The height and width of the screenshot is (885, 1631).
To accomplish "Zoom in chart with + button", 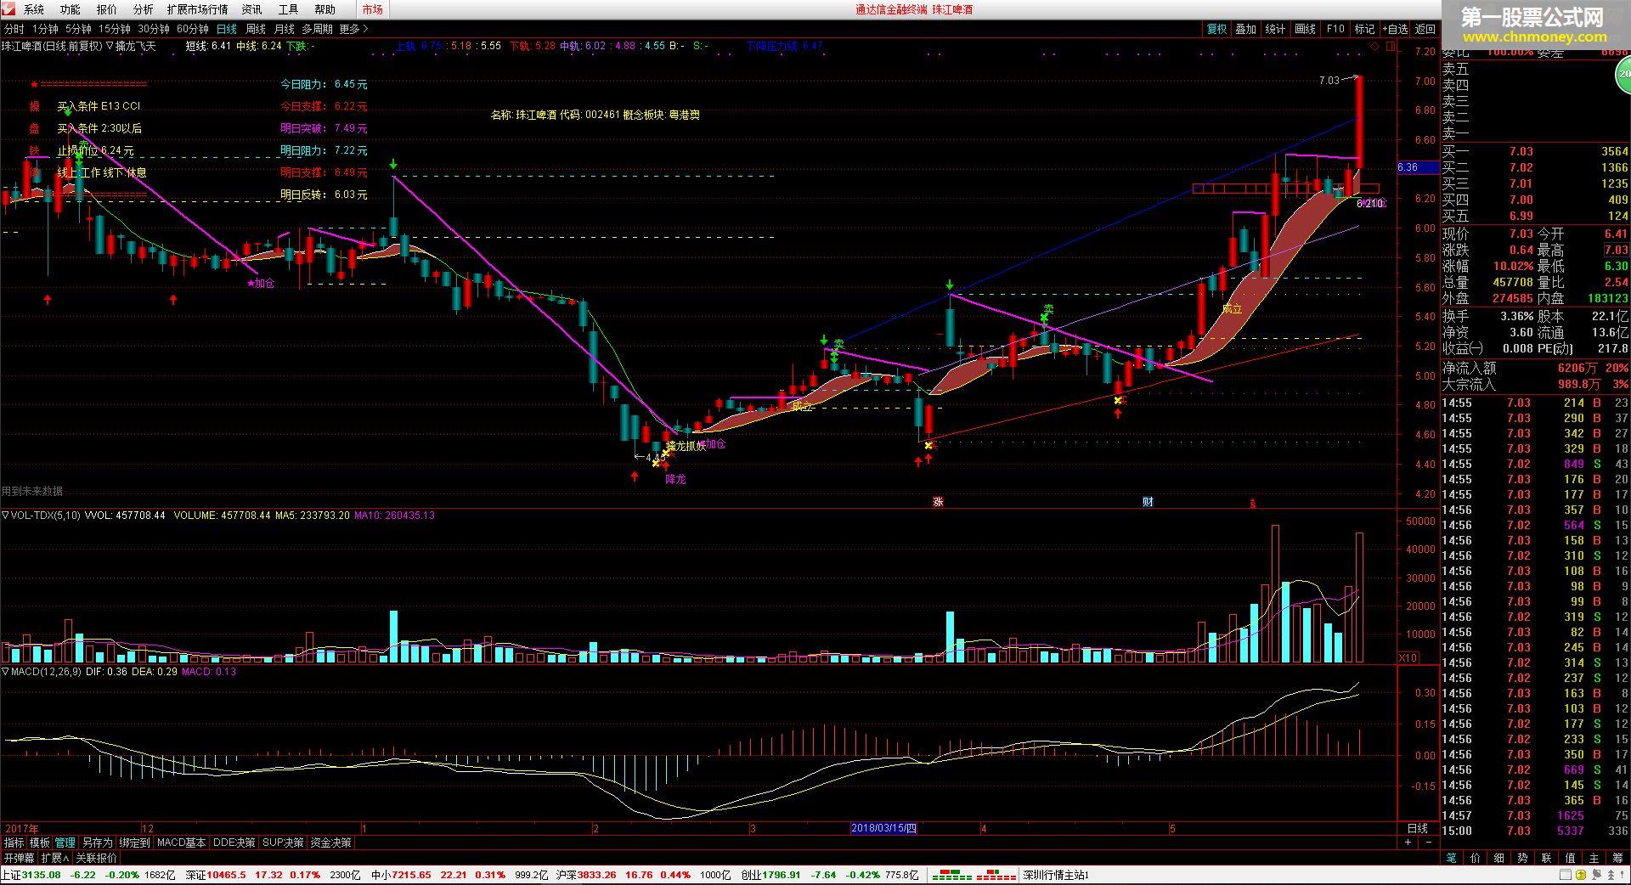I will click(x=1408, y=843).
